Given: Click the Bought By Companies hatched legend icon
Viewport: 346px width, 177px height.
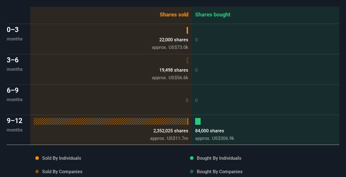Looking at the screenshot, I should click(192, 172).
